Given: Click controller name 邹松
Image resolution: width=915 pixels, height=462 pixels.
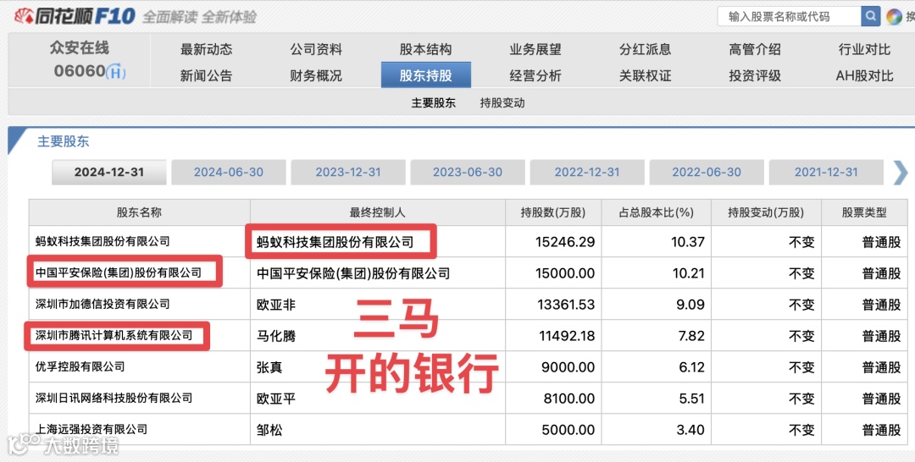Looking at the screenshot, I should pos(269,431).
